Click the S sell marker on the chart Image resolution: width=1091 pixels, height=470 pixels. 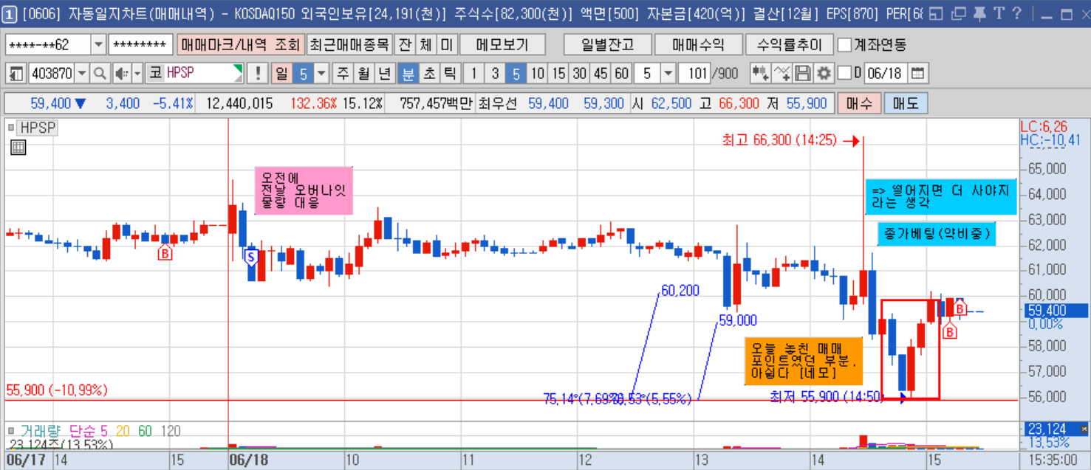point(250,257)
